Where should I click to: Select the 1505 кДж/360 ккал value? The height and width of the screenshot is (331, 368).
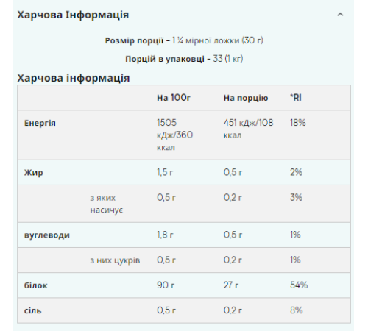tap(174, 135)
